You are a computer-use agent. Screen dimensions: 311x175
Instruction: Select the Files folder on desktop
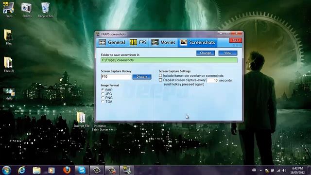click(9, 37)
